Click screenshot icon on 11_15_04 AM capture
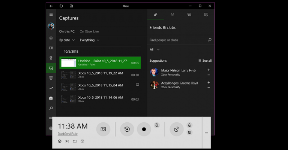The image size is (288, 150). point(137,85)
